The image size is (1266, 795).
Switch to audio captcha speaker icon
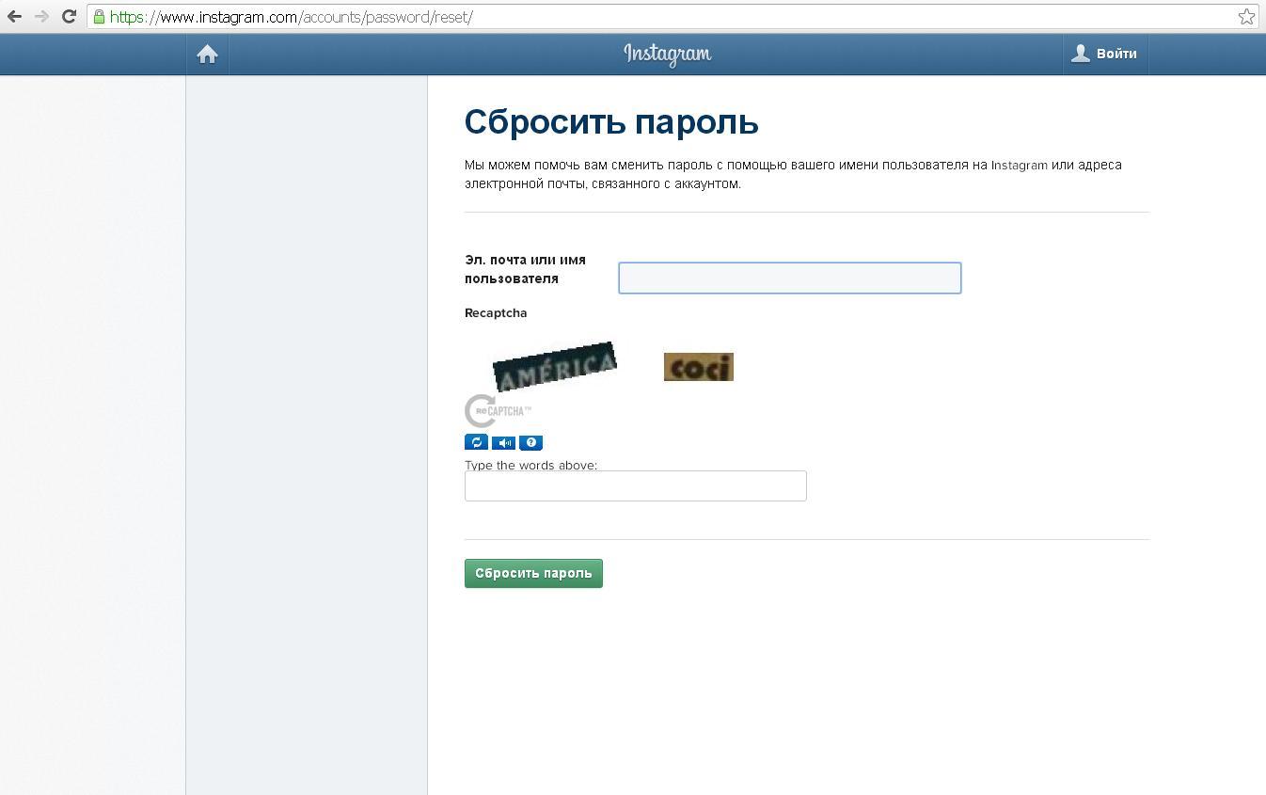coord(503,442)
